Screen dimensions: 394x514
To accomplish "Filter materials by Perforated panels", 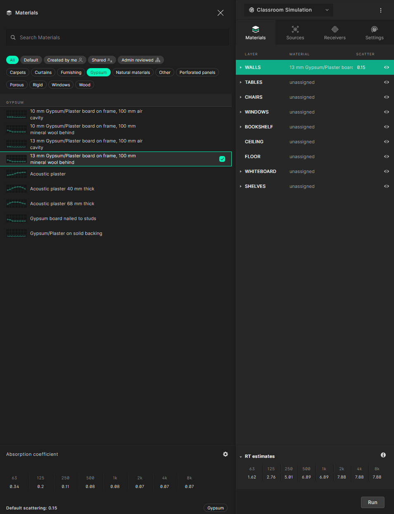I will (x=197, y=73).
